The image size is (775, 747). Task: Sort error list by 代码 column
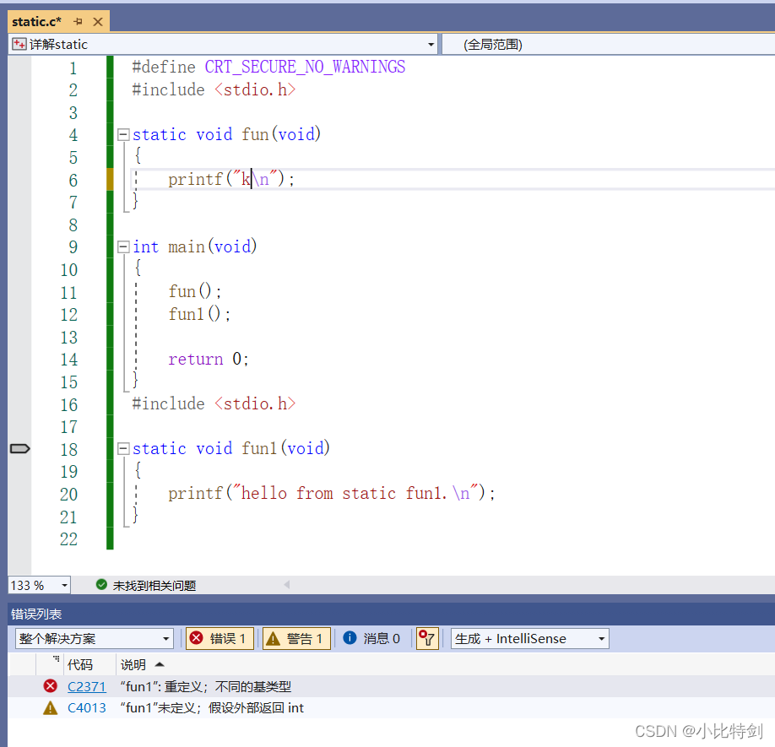click(x=80, y=665)
